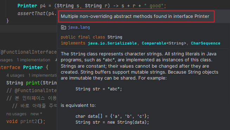The image size is (230, 130).
Task: Click the print2 method name
Action: (29, 122)
